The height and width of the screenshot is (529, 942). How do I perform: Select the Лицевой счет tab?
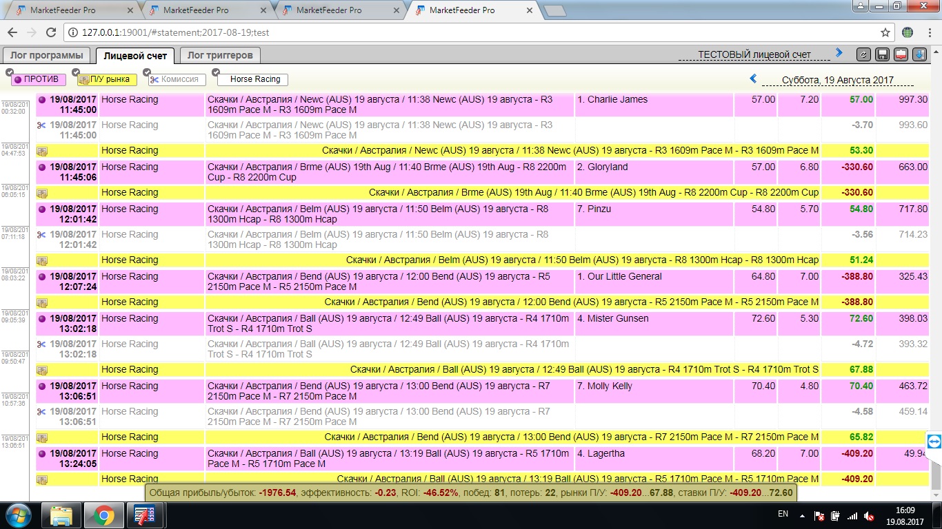(x=135, y=55)
